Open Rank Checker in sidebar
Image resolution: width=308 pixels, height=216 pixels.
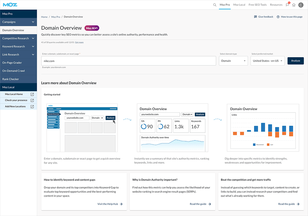click(18, 79)
